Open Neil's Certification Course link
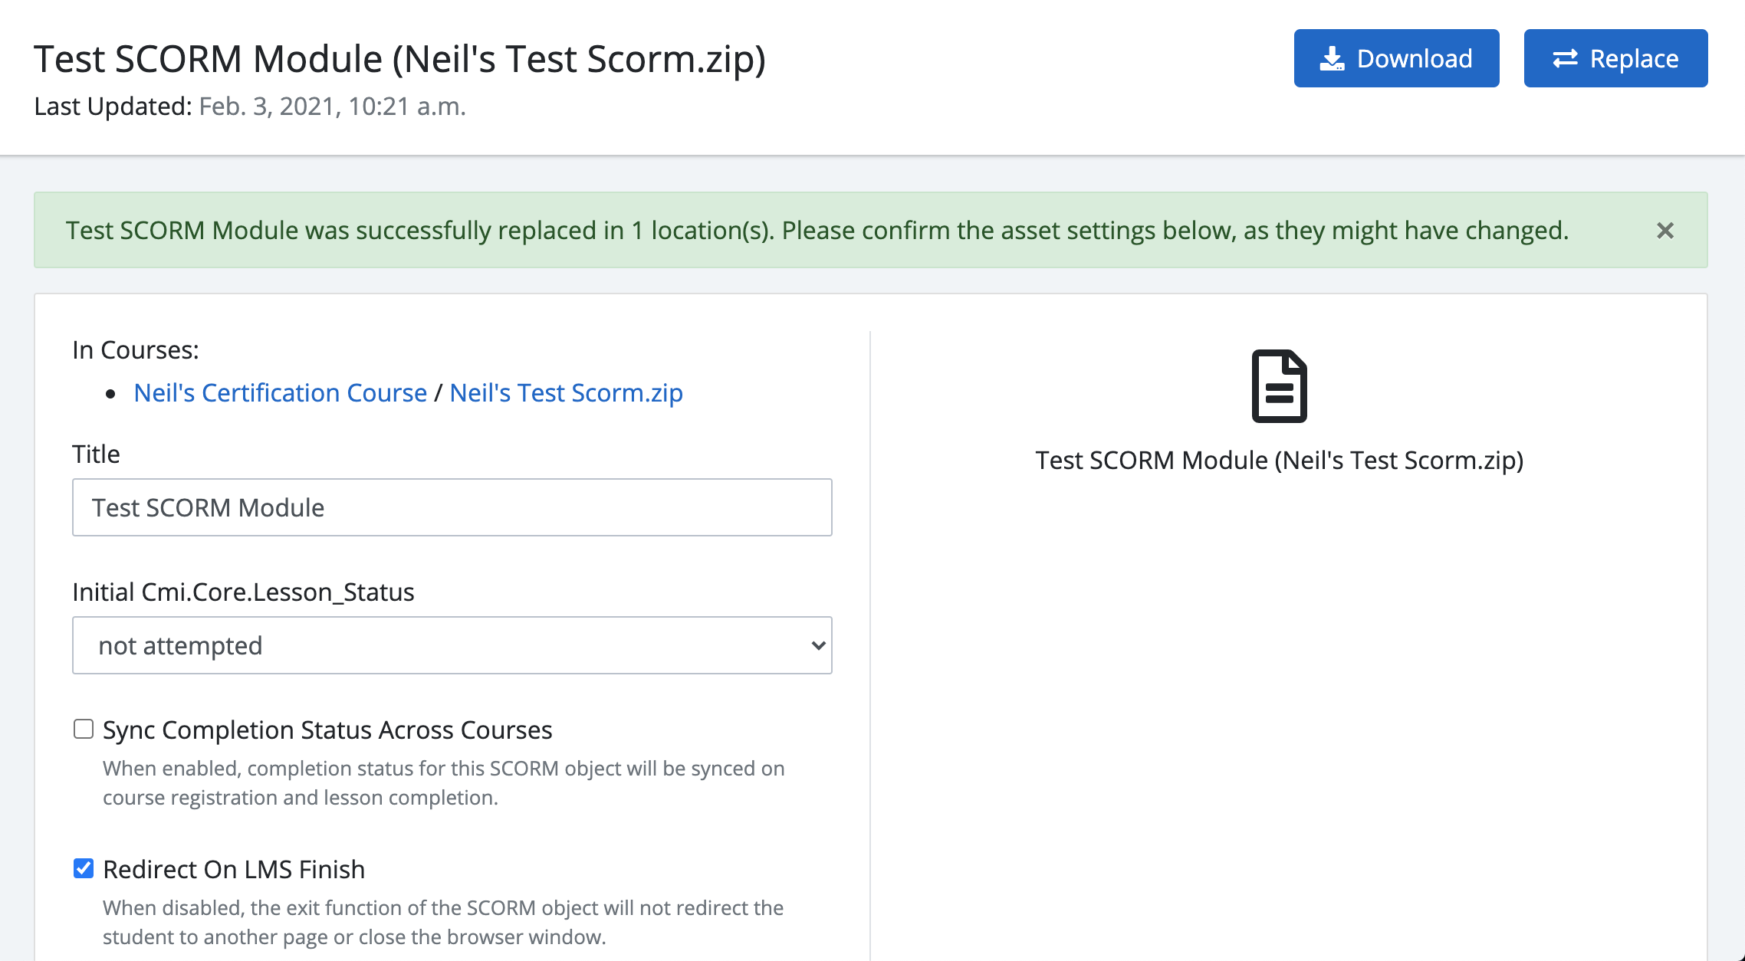Viewport: 1745px width, 961px height. [x=280, y=392]
